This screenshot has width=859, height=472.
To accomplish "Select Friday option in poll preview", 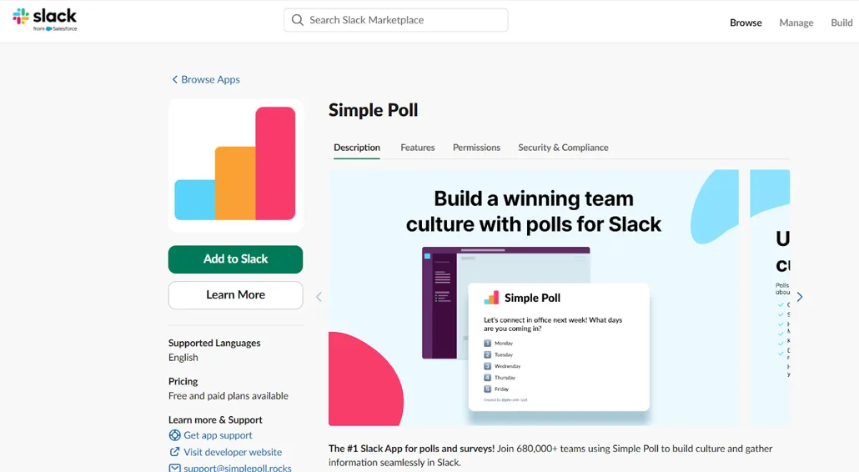I will [496, 389].
